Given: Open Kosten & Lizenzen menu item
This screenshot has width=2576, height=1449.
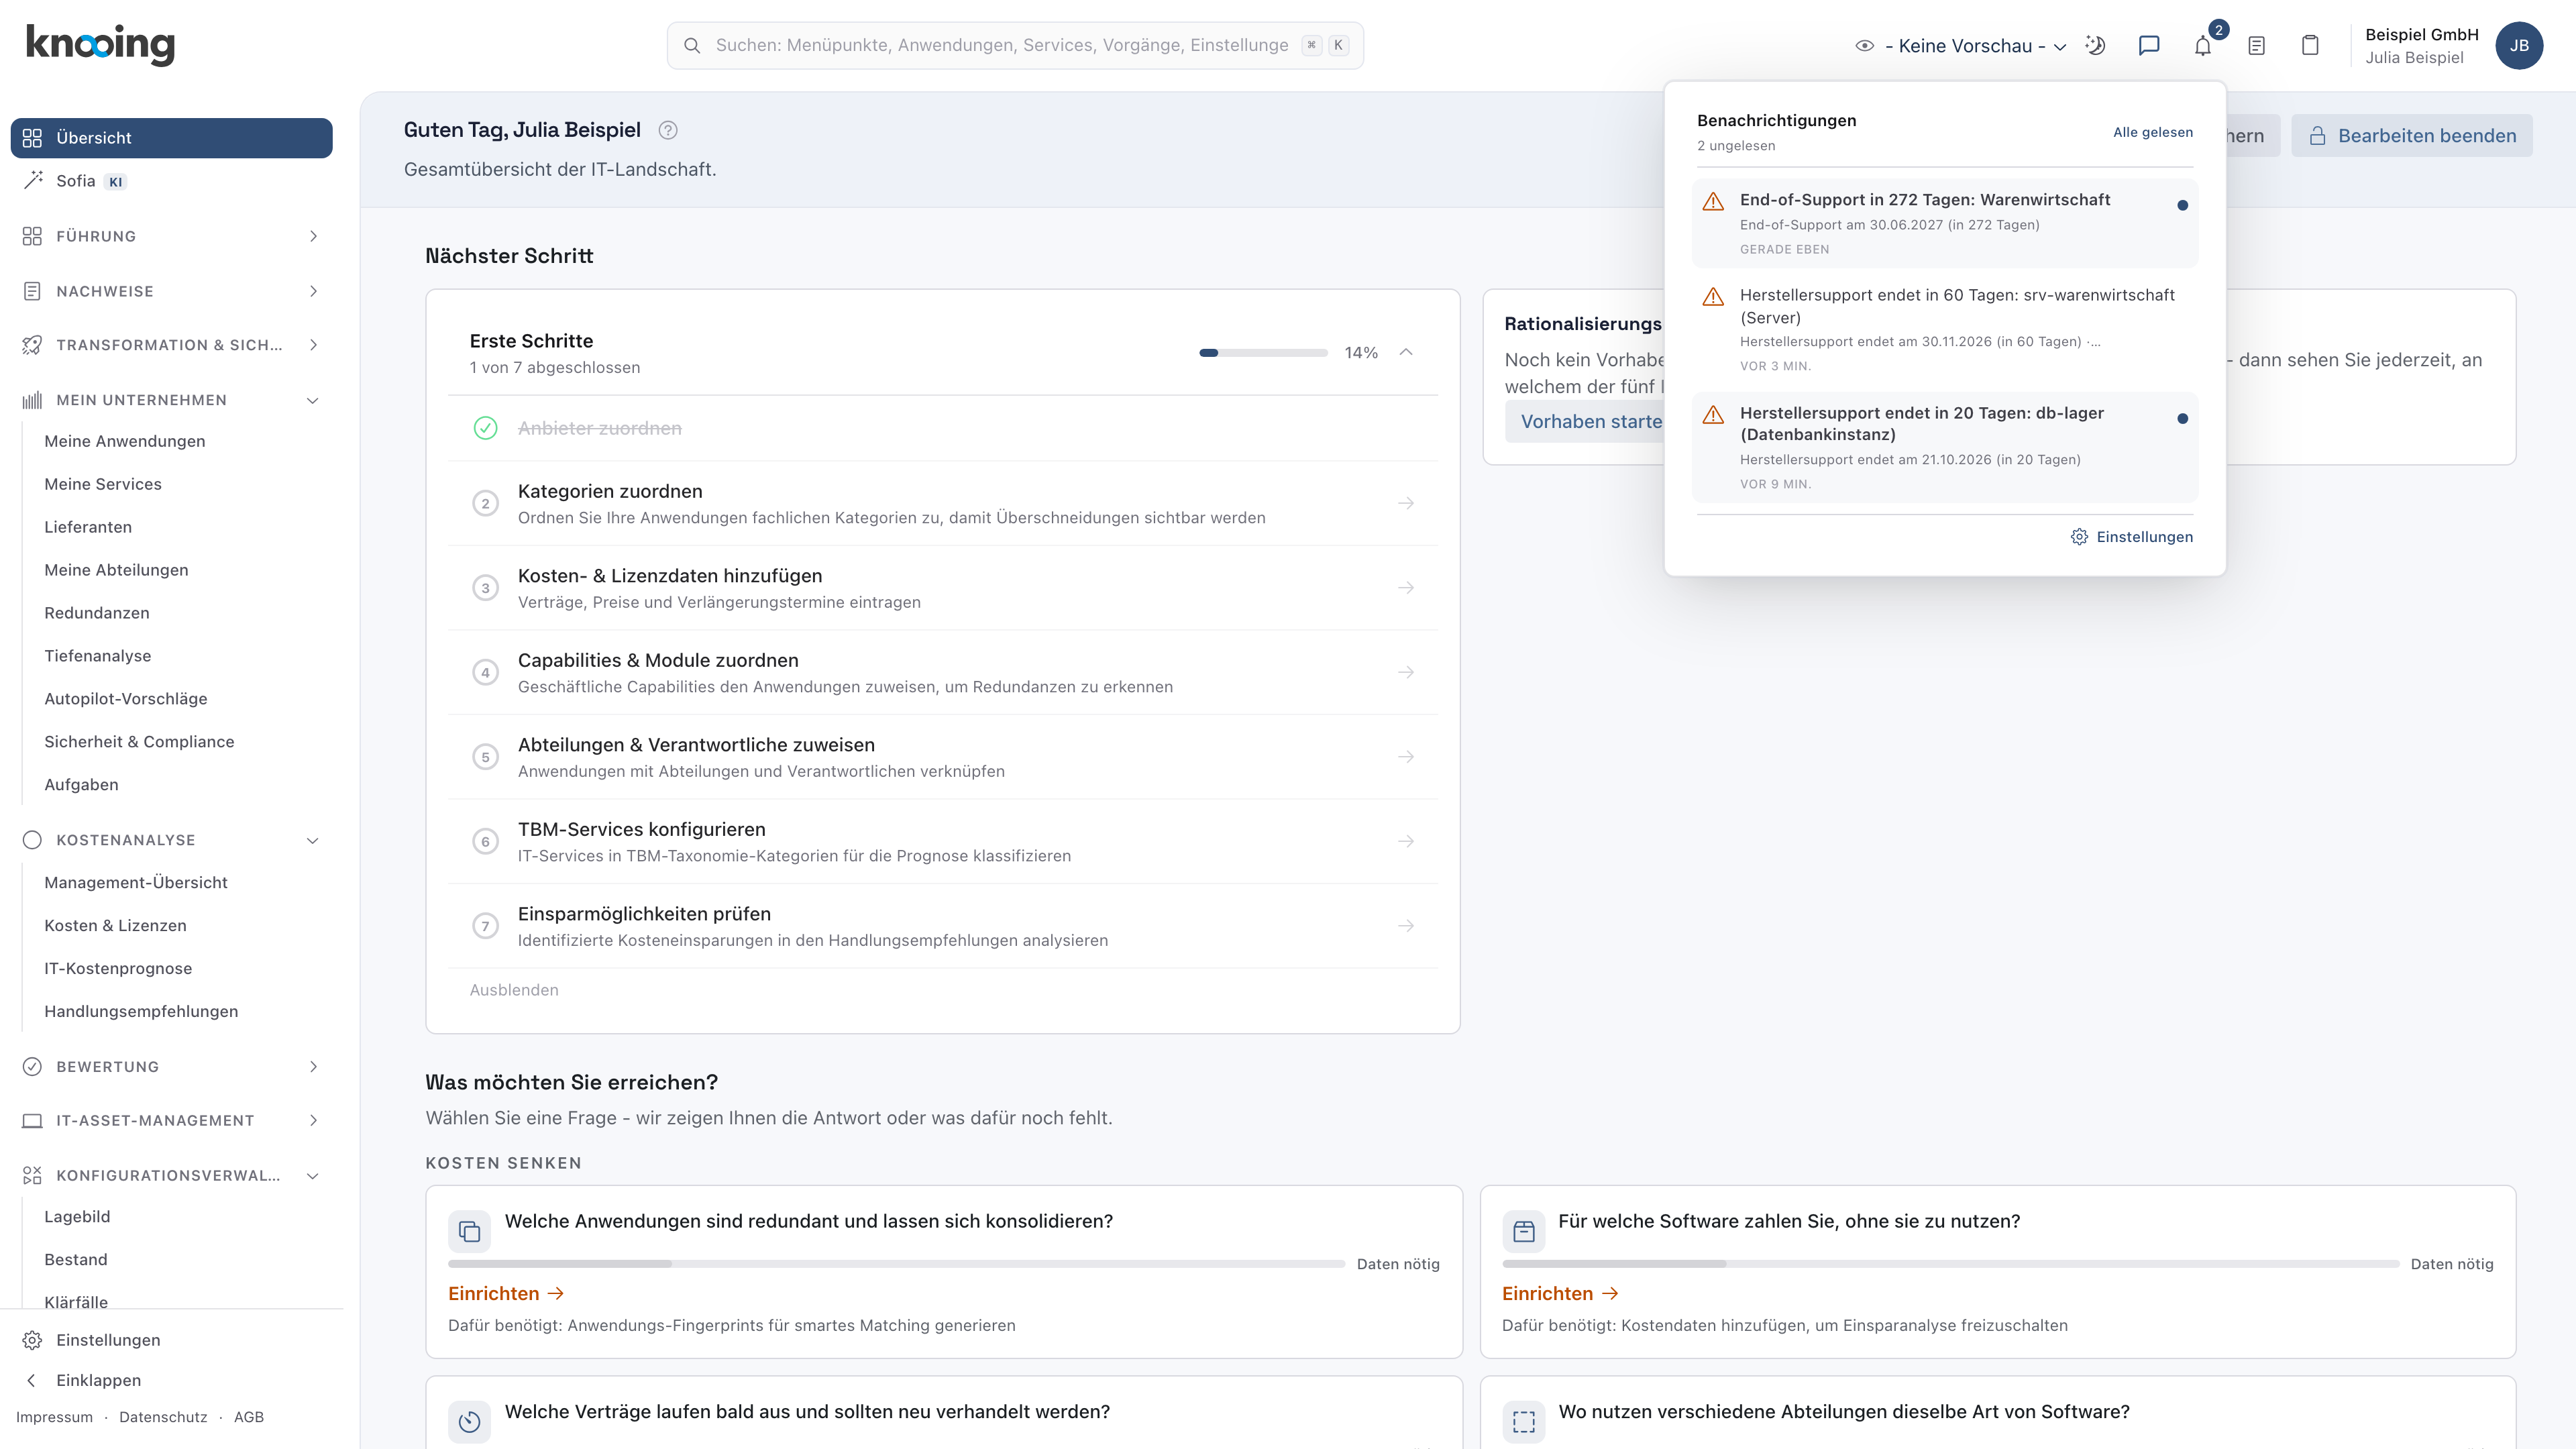Looking at the screenshot, I should [x=115, y=925].
